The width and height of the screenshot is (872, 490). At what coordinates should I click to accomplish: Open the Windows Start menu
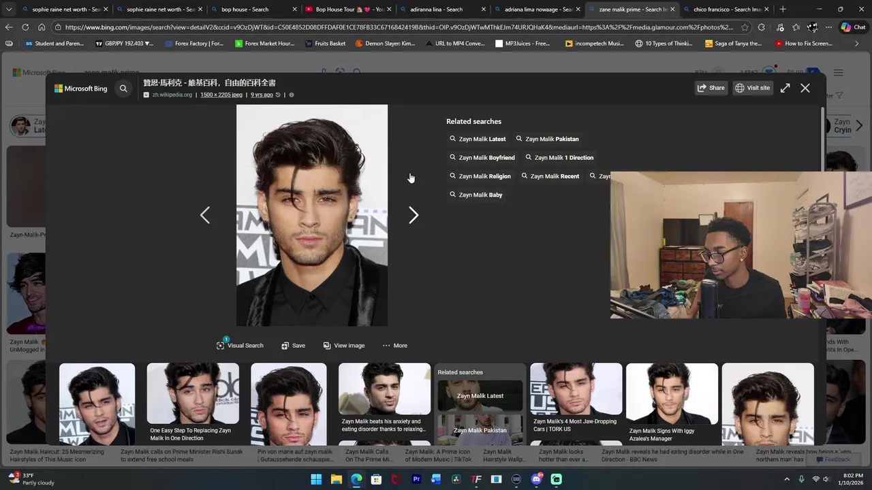pyautogui.click(x=316, y=479)
